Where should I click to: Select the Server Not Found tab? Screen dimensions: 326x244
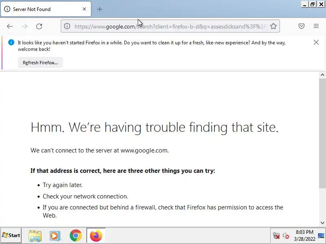point(46,9)
